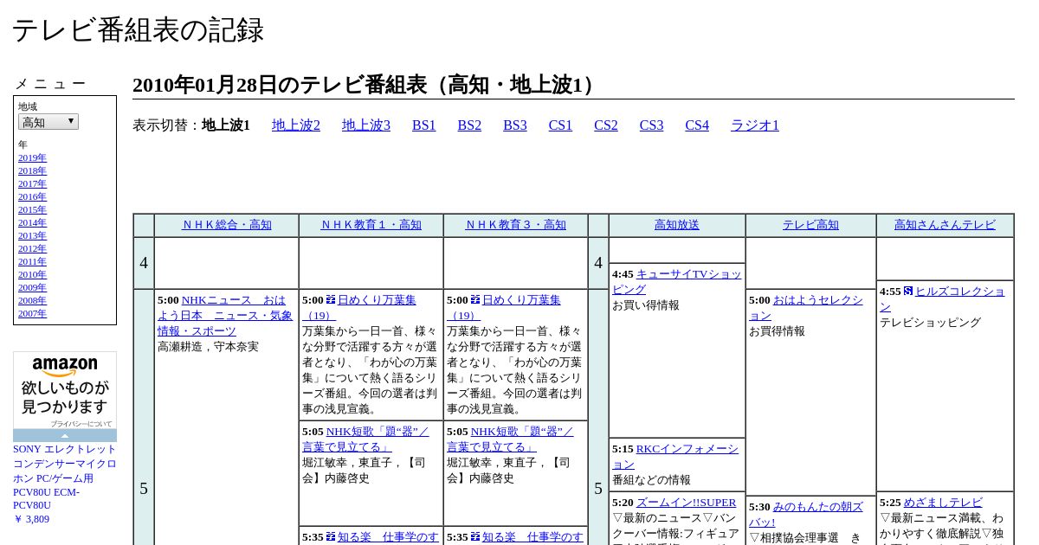Open NHKニュース おはよう日本 program link
The image size is (1039, 545).
click(225, 316)
